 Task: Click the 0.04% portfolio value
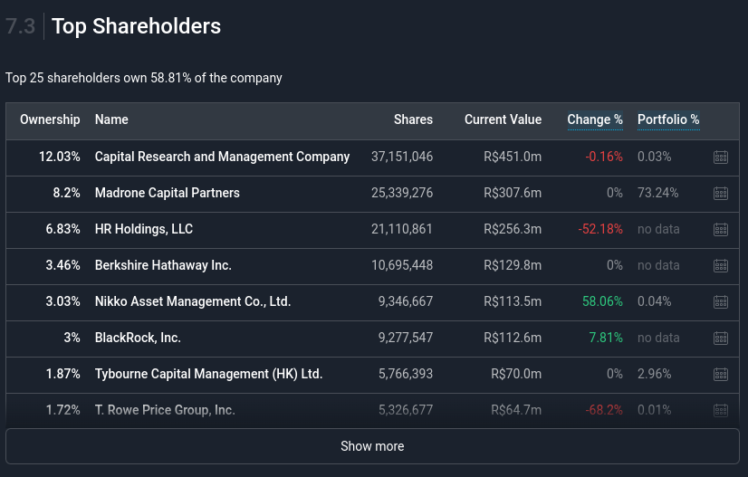tap(655, 301)
